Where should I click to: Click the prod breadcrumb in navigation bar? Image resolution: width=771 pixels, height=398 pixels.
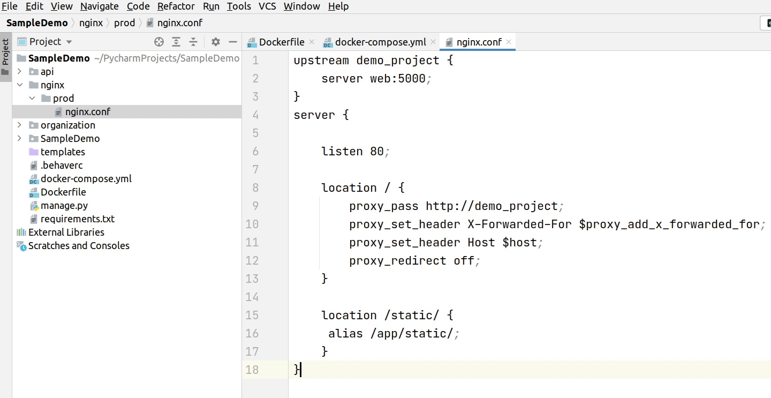(124, 22)
